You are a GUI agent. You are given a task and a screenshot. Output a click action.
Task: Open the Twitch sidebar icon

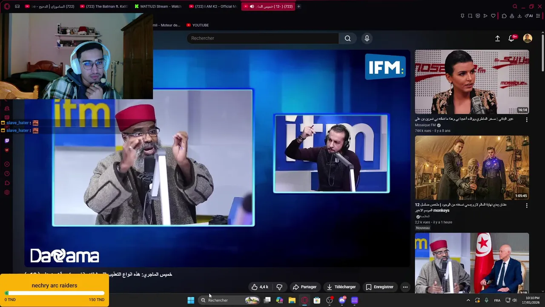7,141
